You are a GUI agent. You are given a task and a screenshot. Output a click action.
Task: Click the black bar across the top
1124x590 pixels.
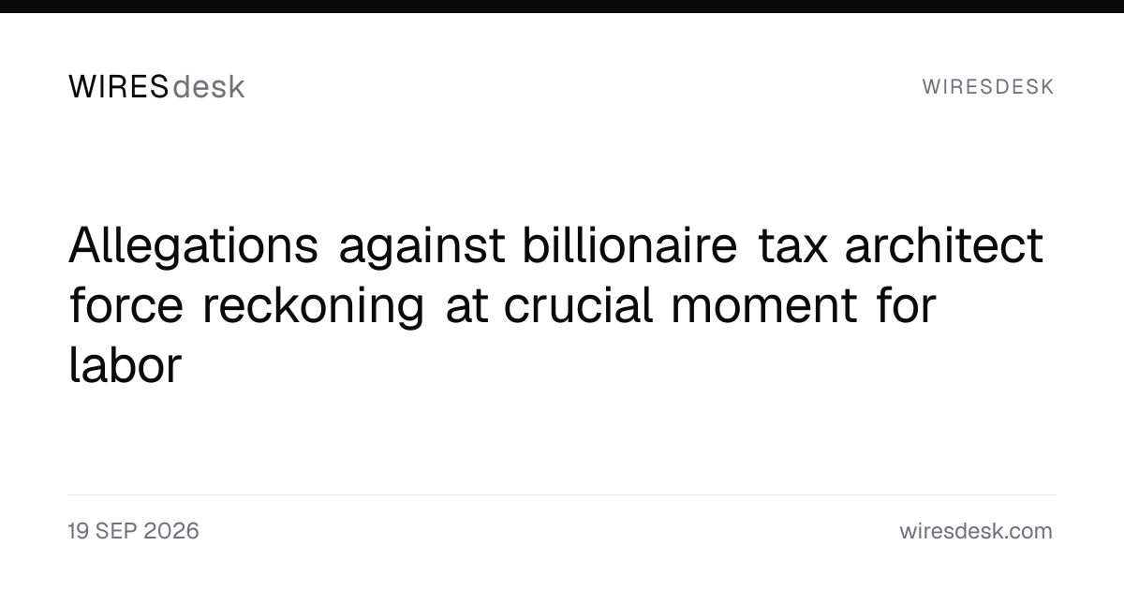click(x=562, y=6)
